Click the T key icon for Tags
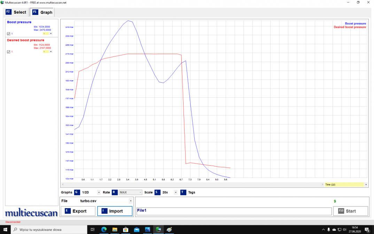The width and height of the screenshot is (374, 234). (x=183, y=192)
